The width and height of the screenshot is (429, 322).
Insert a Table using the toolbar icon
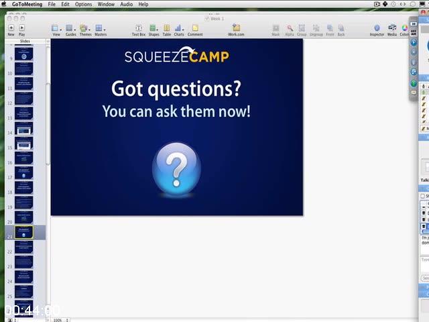click(x=167, y=28)
